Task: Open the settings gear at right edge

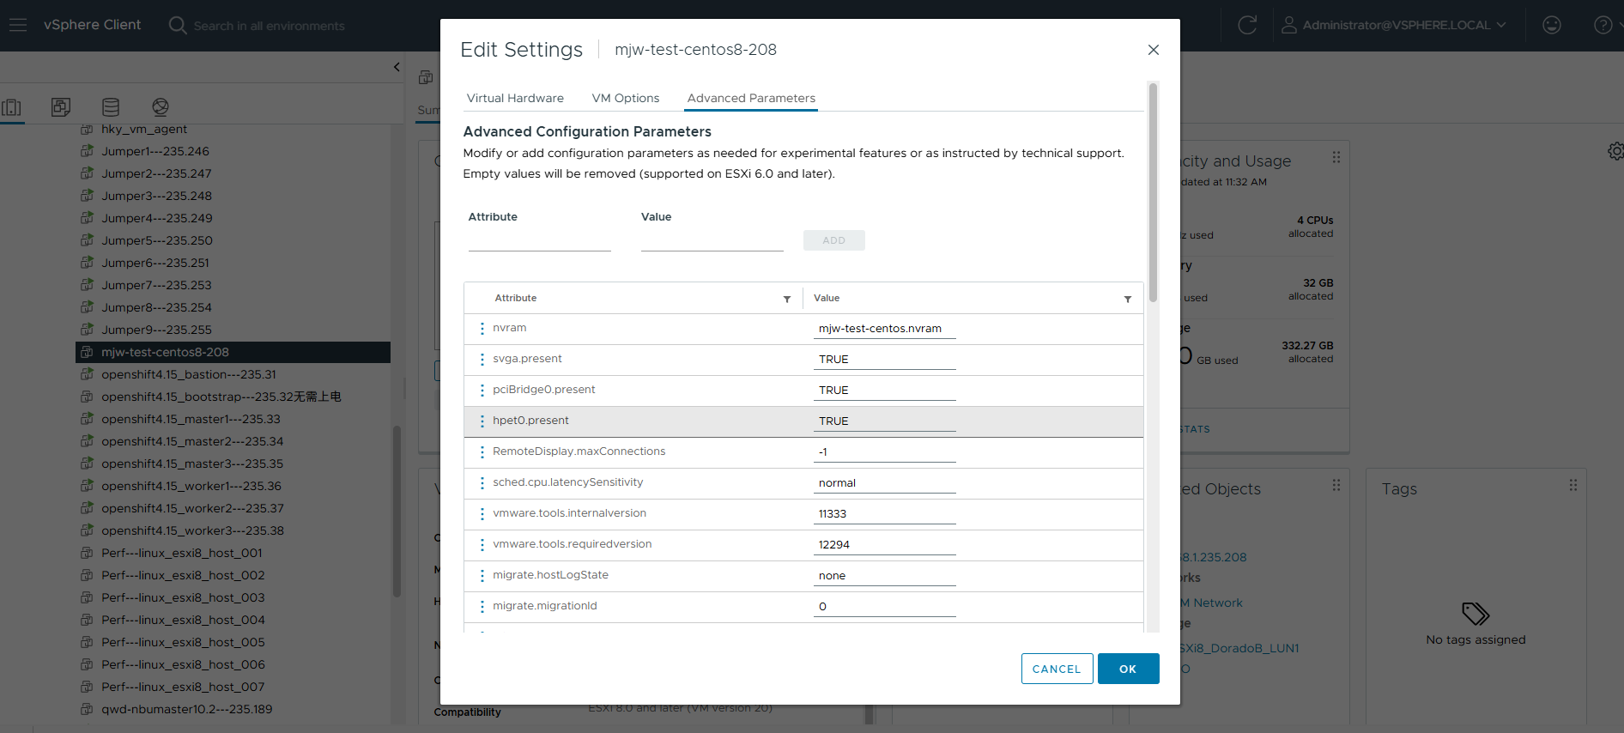Action: [1615, 151]
